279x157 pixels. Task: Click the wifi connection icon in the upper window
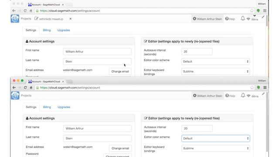[x=248, y=19]
